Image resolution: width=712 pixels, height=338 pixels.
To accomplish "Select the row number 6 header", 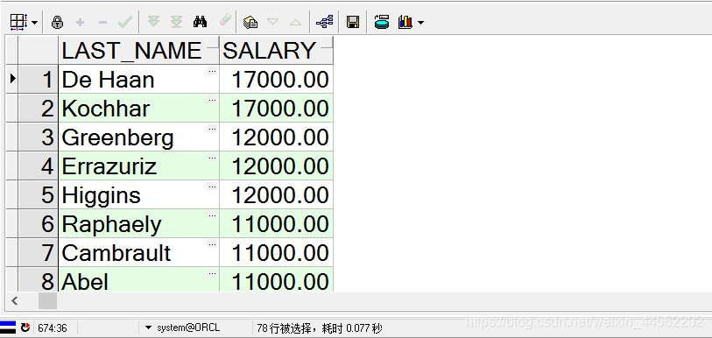I will [x=39, y=224].
